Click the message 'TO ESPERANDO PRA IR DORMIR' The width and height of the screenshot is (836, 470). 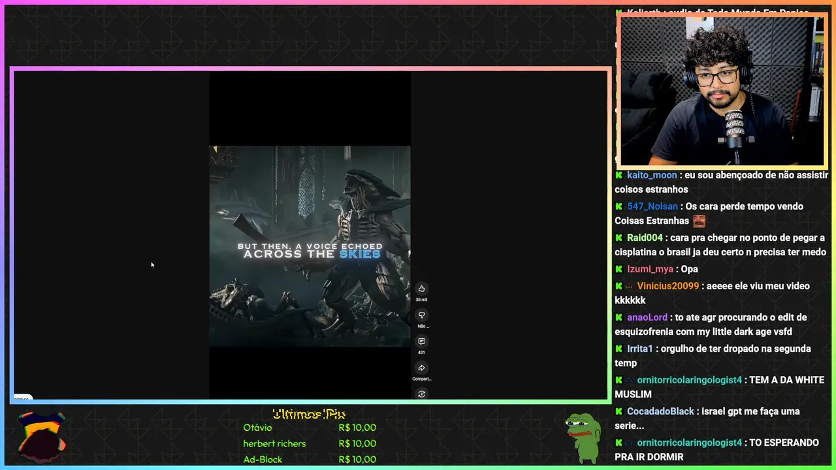tap(716, 450)
